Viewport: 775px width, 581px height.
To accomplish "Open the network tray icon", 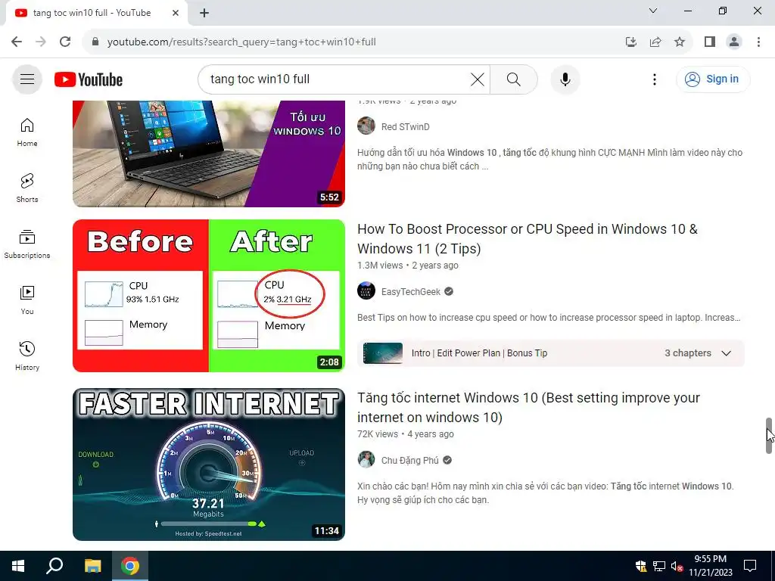I will click(659, 566).
